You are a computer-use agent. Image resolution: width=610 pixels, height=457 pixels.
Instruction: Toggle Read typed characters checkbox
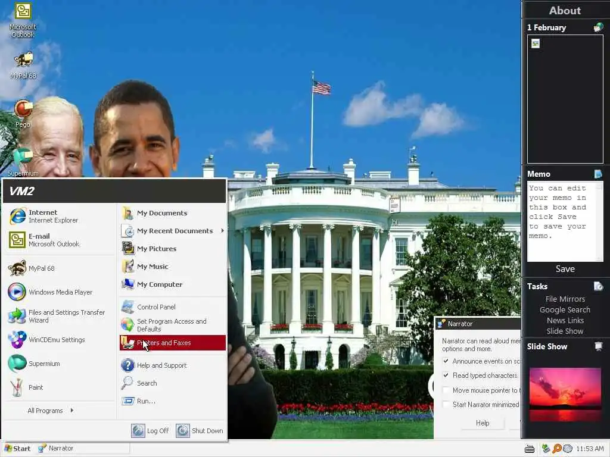click(x=446, y=375)
